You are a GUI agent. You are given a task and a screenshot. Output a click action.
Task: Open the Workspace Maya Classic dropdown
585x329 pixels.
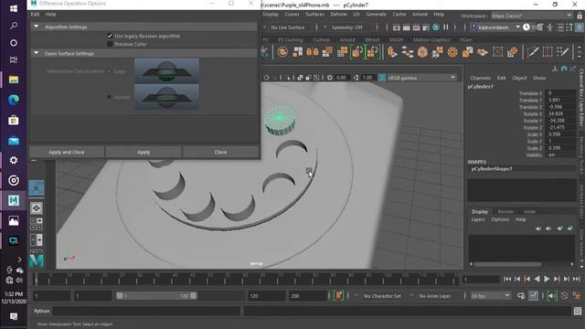coord(531,16)
